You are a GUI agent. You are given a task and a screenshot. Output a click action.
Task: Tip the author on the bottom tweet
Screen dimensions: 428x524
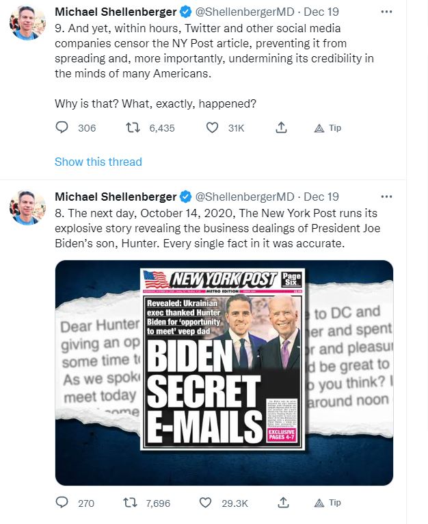tap(327, 503)
